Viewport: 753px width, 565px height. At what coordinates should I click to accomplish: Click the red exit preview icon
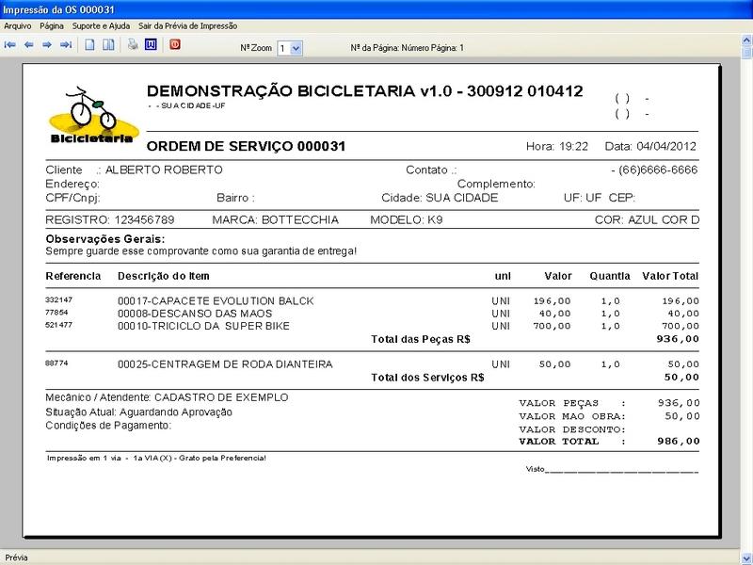[x=174, y=44]
